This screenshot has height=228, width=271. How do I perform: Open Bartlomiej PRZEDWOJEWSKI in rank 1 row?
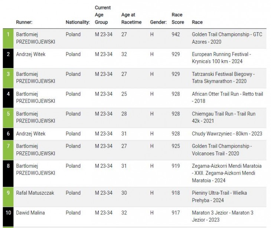[x=35, y=38]
